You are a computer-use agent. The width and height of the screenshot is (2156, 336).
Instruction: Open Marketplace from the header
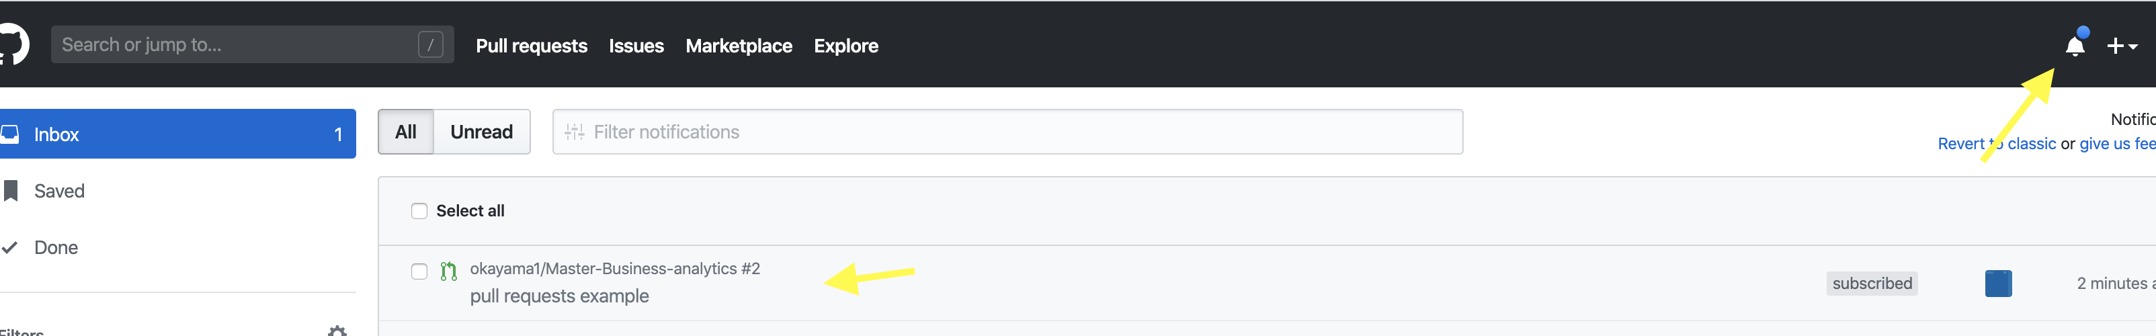coord(738,46)
